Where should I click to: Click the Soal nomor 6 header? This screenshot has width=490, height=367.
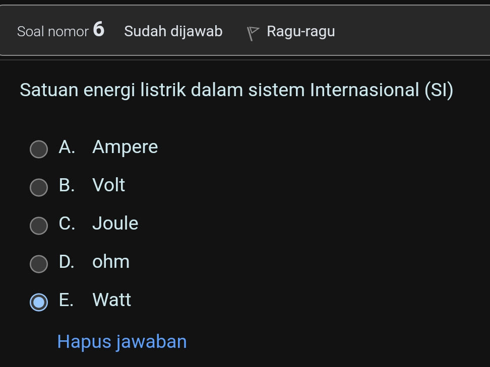pos(60,31)
